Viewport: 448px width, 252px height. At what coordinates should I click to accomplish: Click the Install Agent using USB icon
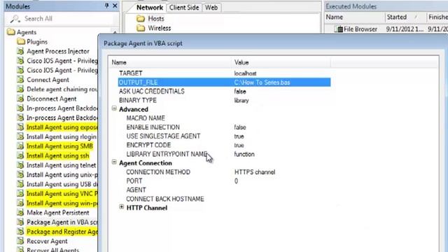[x=20, y=183]
